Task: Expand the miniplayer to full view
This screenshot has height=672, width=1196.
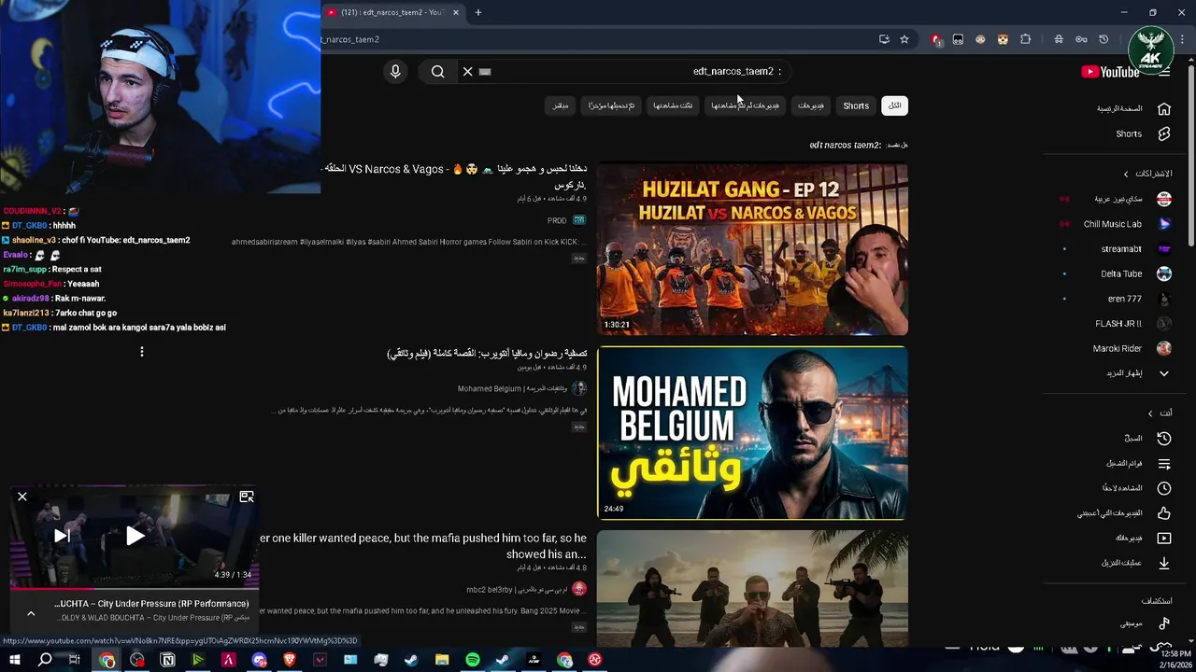Action: (x=247, y=497)
